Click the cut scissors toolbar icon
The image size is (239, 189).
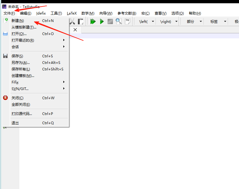[x=72, y=21]
